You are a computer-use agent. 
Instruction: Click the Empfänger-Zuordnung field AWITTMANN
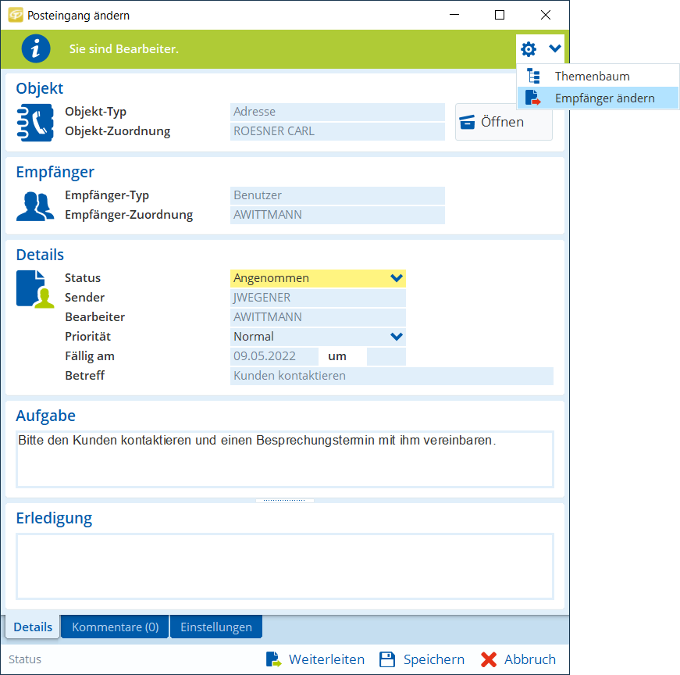coord(337,216)
